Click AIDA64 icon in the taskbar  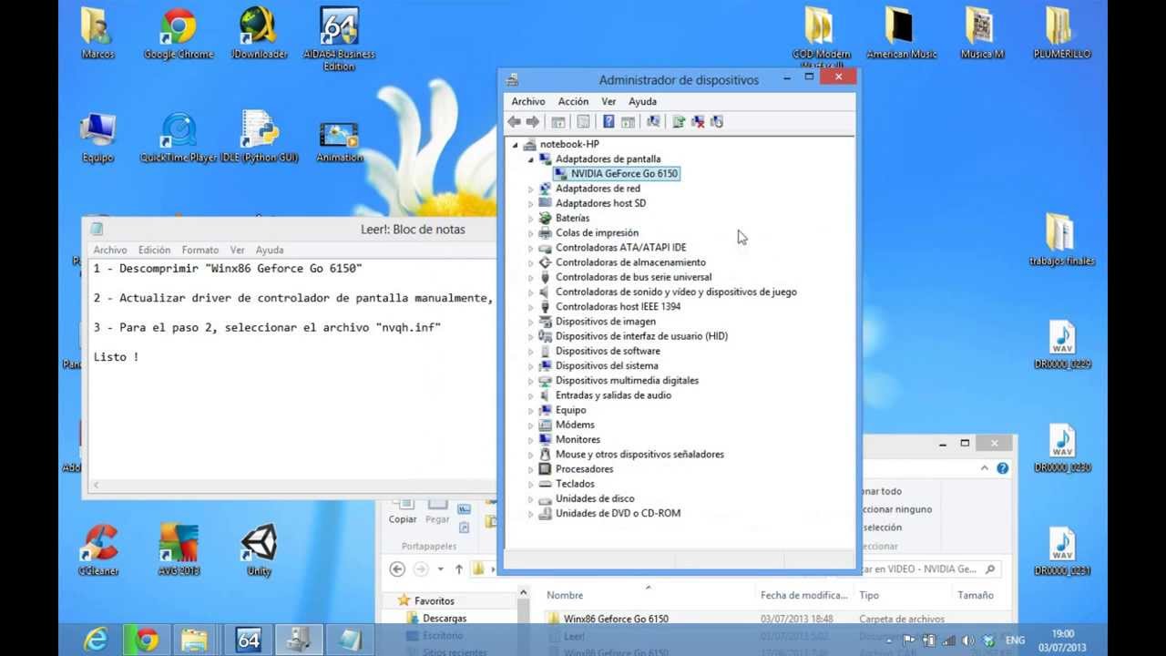coord(249,640)
